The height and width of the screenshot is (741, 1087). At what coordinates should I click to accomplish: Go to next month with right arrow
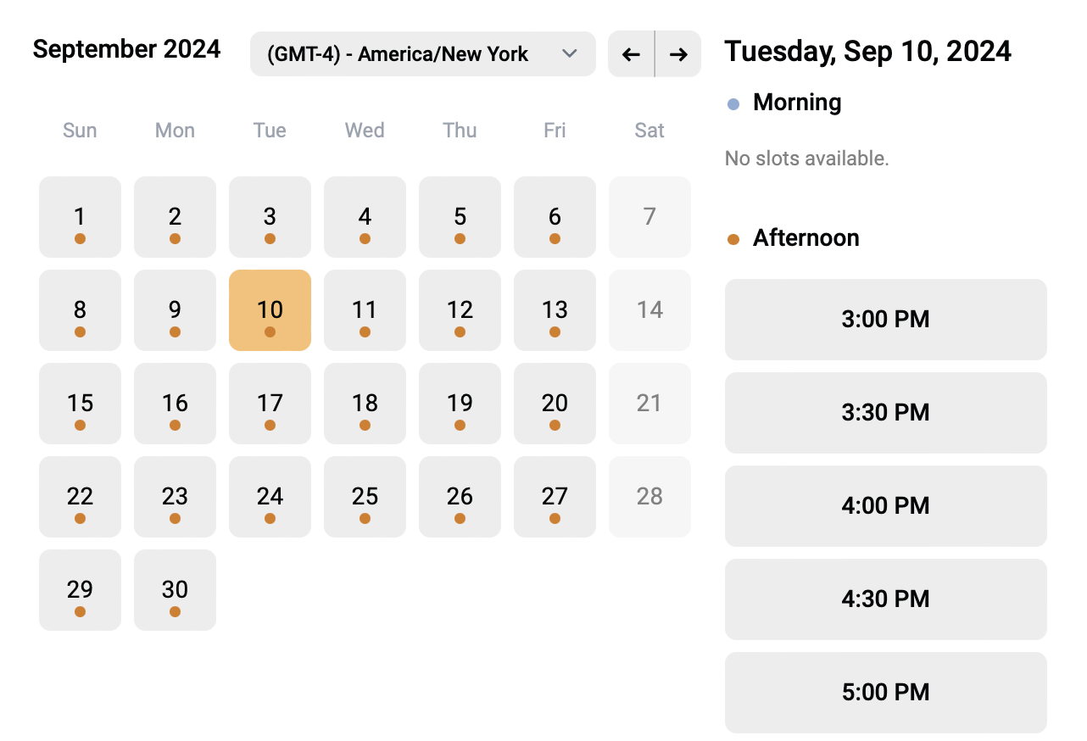(x=678, y=54)
